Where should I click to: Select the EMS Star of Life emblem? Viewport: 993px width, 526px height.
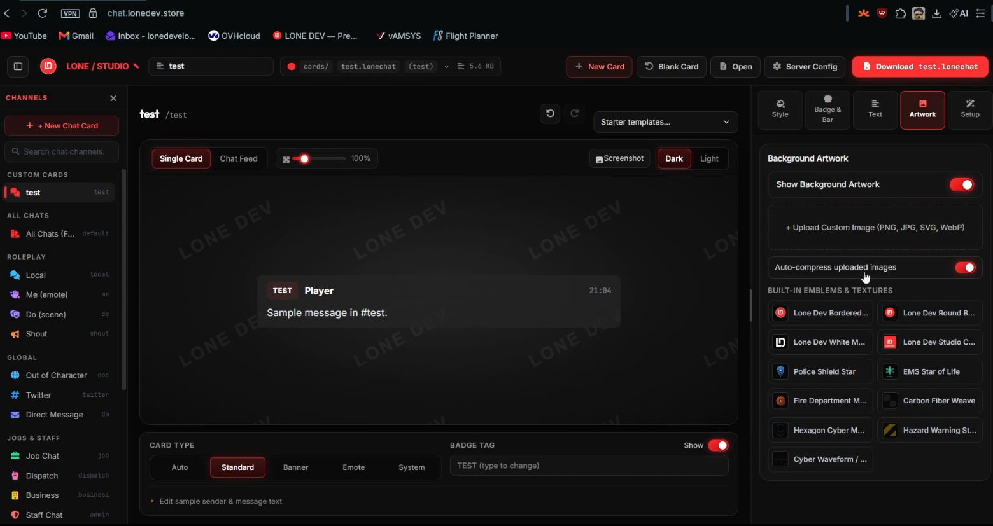[x=930, y=371]
